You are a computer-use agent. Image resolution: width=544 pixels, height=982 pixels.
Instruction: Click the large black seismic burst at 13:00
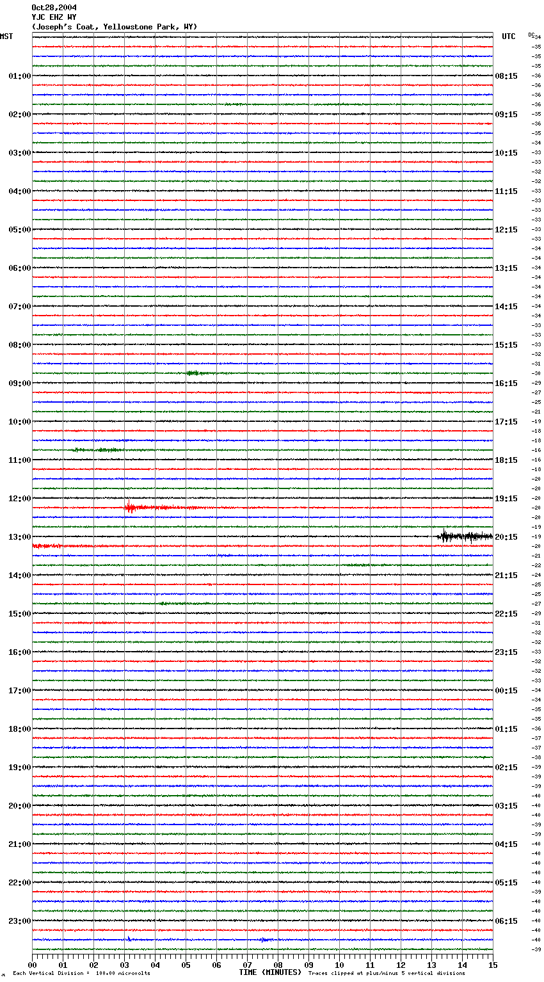click(x=465, y=536)
